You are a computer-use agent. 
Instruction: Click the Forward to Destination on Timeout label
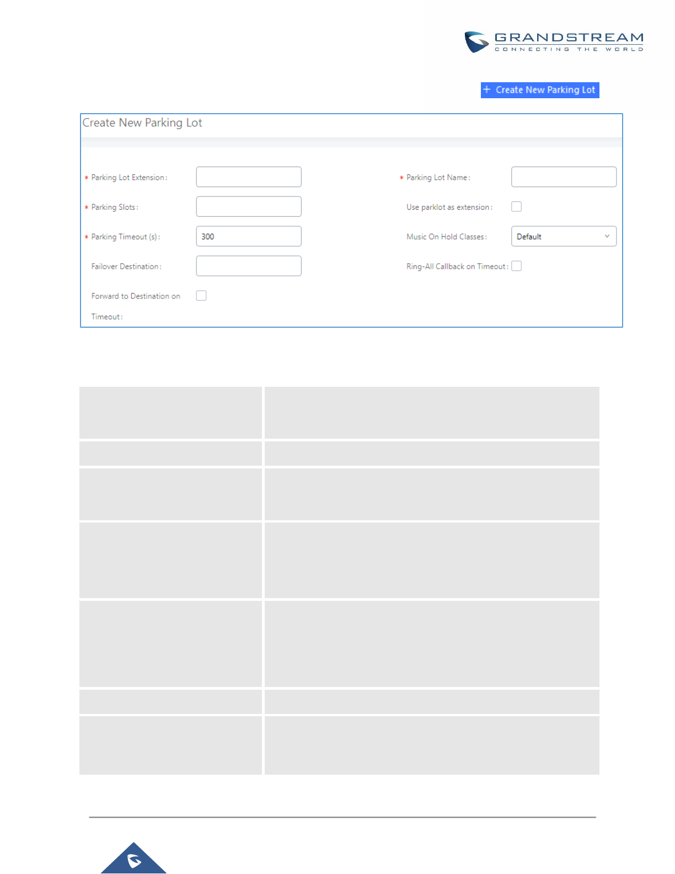[x=136, y=306]
